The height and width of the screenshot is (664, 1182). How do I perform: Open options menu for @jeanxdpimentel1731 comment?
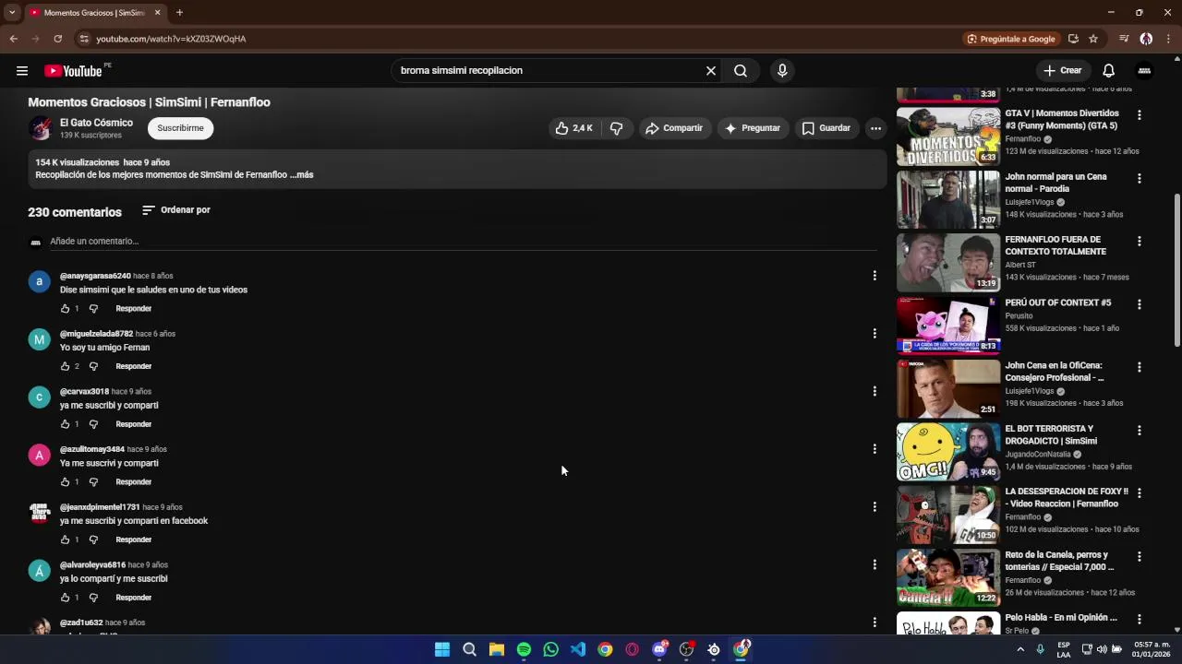click(874, 506)
